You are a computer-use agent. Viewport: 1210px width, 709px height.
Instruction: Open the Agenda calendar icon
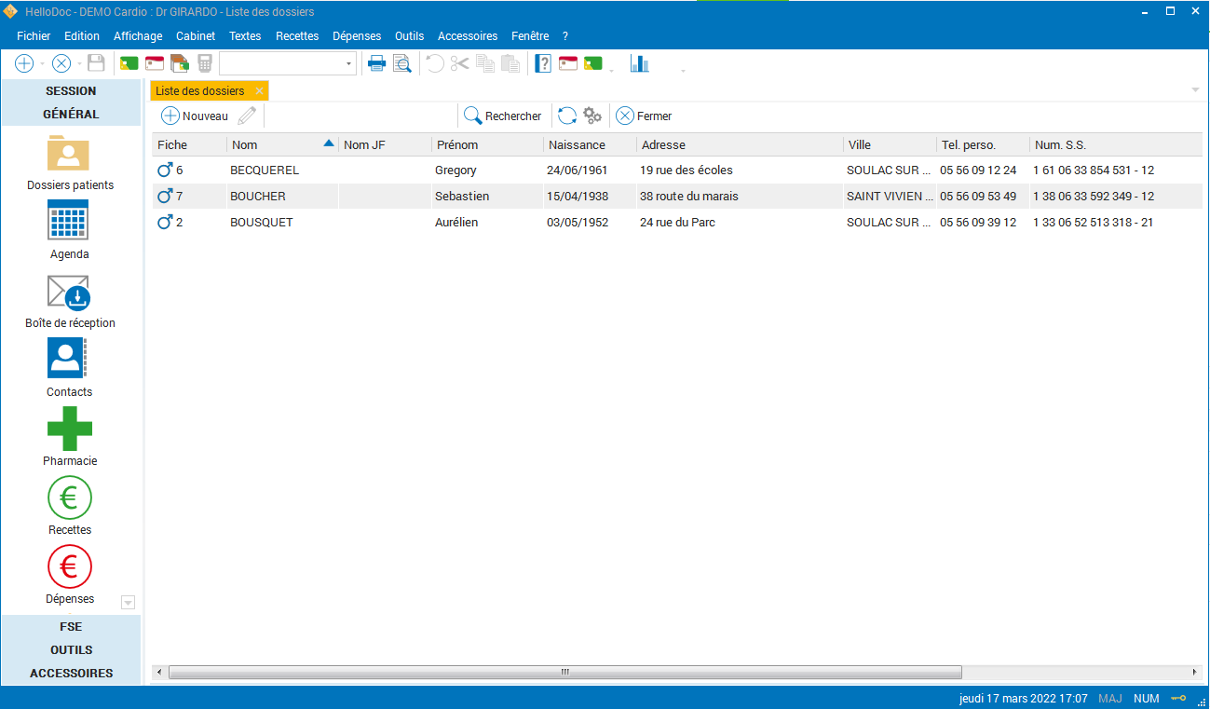click(x=69, y=222)
